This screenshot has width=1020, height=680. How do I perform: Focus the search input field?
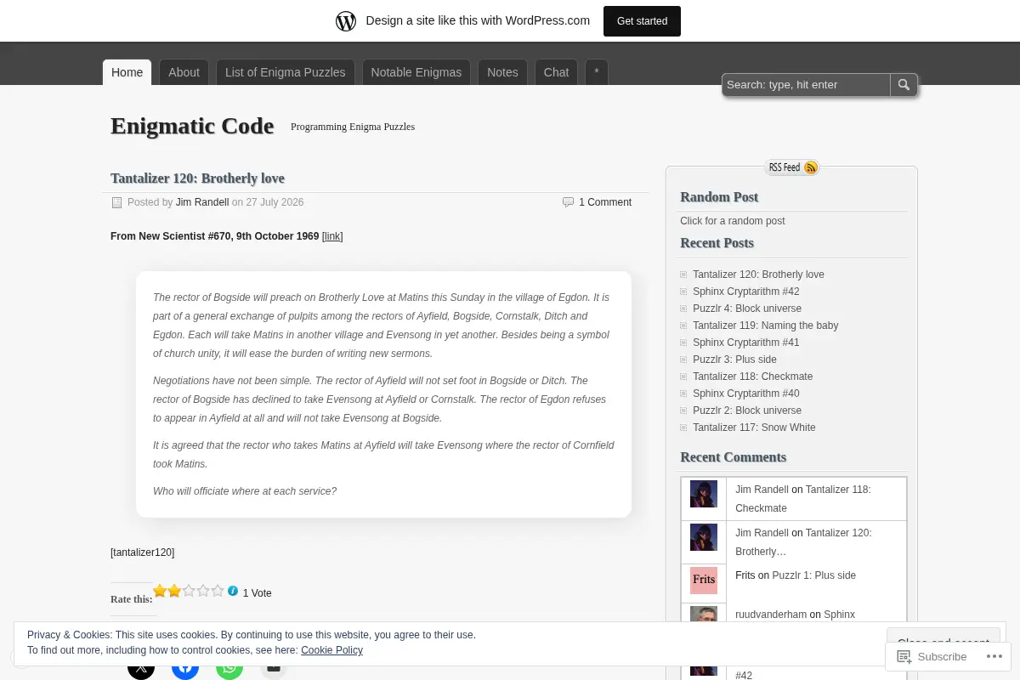pyautogui.click(x=806, y=85)
